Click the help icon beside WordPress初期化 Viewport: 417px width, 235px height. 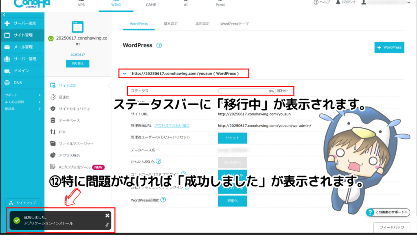(x=163, y=200)
